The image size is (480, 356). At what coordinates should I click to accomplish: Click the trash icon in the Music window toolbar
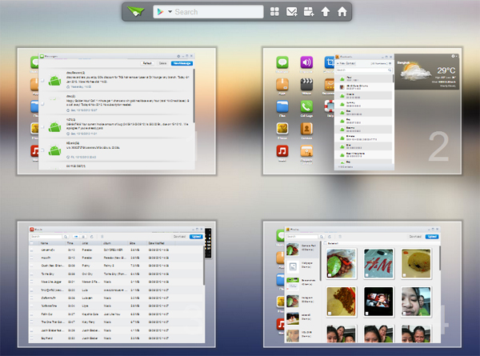(x=102, y=237)
